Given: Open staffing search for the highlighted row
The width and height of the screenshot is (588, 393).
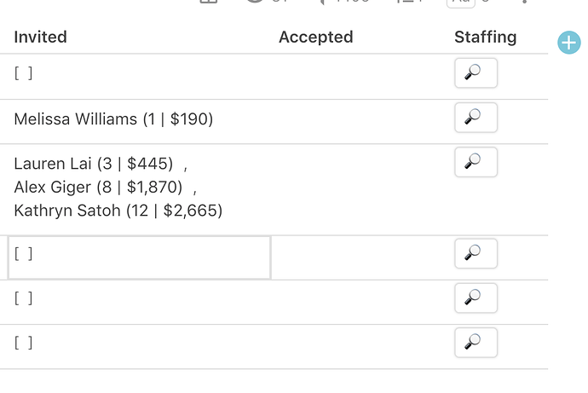Looking at the screenshot, I should pos(476,253).
